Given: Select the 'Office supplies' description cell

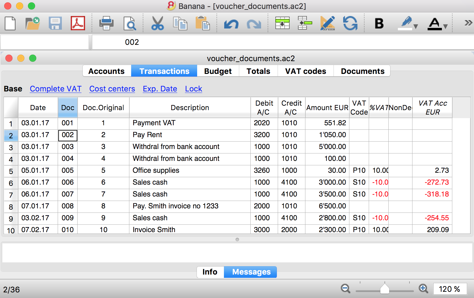Looking at the screenshot, I should coord(190,171).
